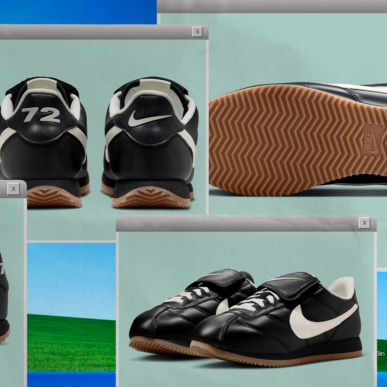Click the large white swoosh on the front sneaker
Viewport: 387px width, 387px height.
click(323, 321)
